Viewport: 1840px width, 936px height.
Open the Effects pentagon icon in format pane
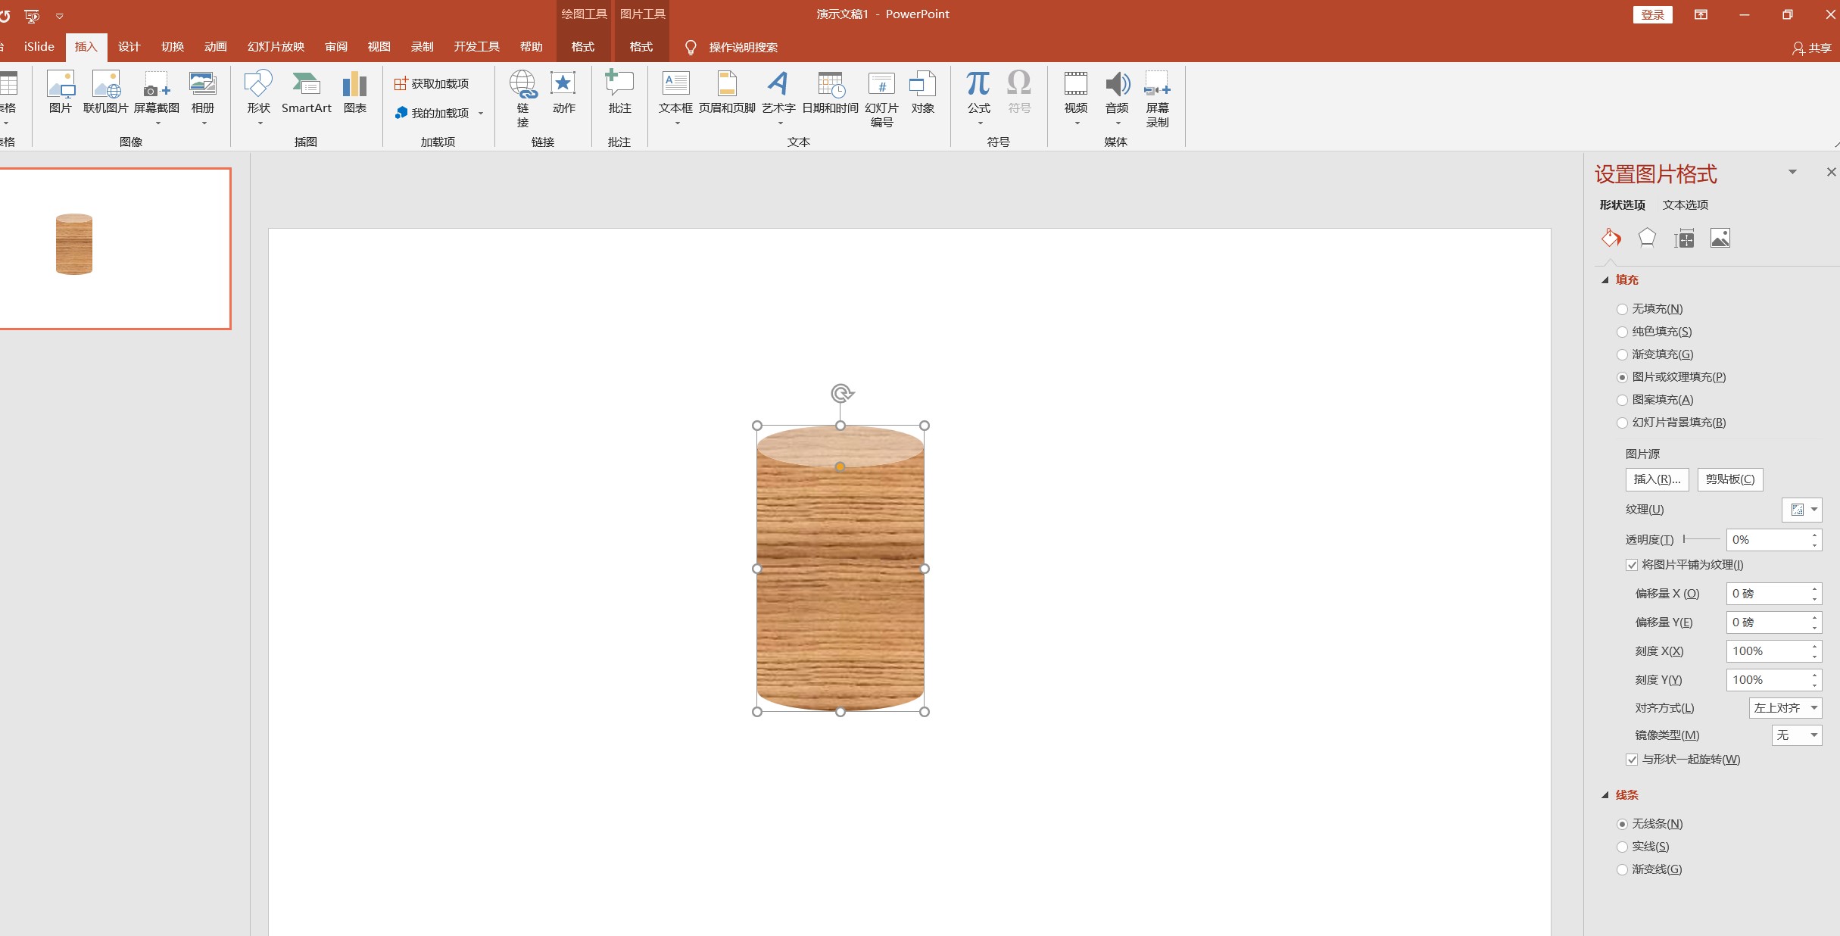(1647, 239)
